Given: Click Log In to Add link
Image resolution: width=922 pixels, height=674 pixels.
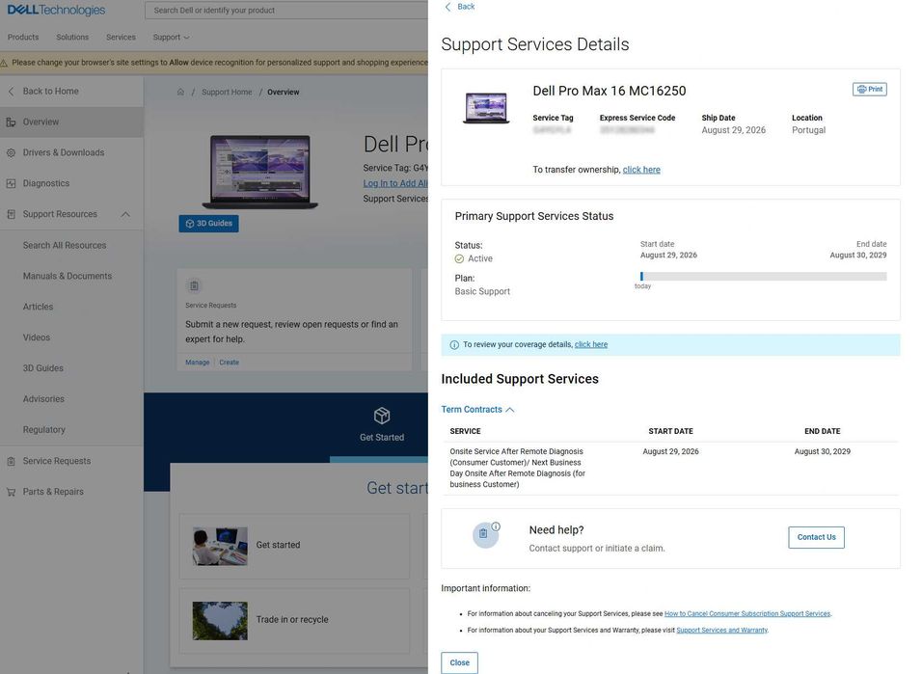Looking at the screenshot, I should [x=395, y=183].
